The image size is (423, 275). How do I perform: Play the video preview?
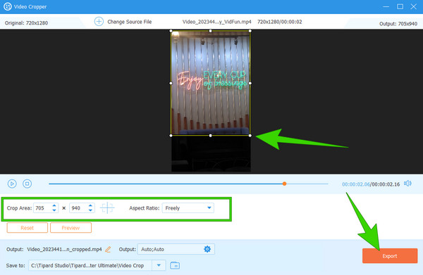[x=12, y=184]
